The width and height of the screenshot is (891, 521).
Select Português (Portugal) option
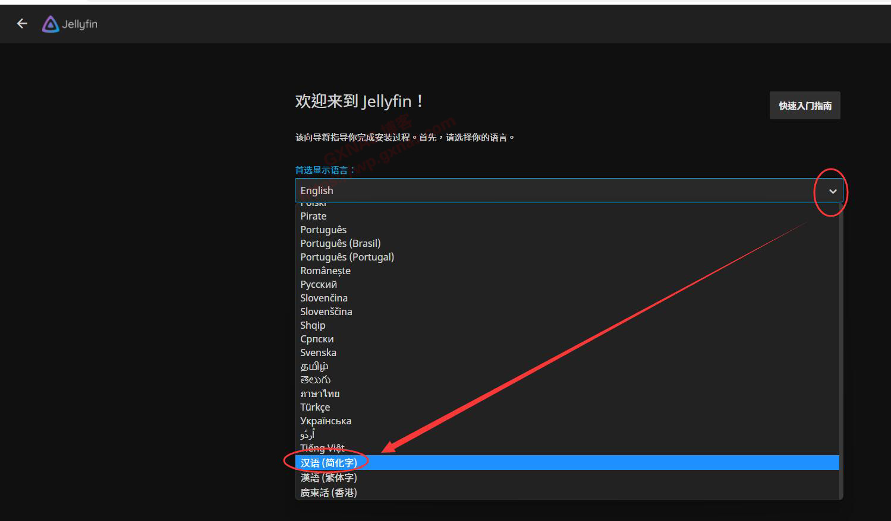click(347, 257)
